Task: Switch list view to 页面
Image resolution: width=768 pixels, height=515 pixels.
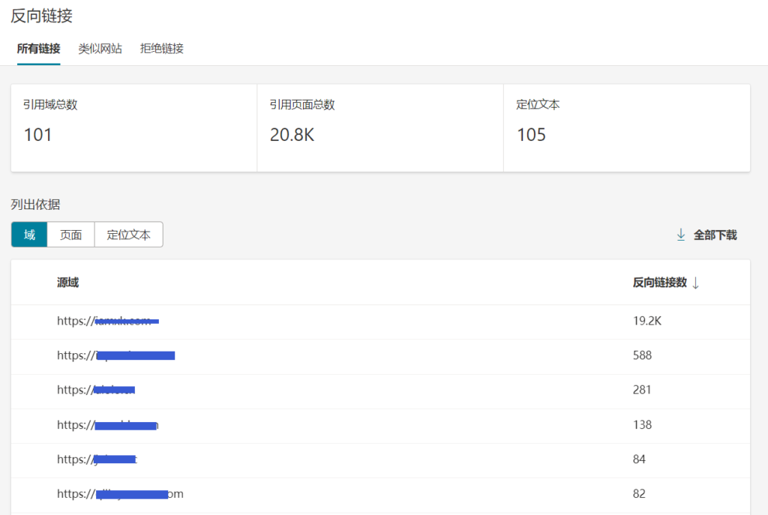Action: tap(70, 235)
